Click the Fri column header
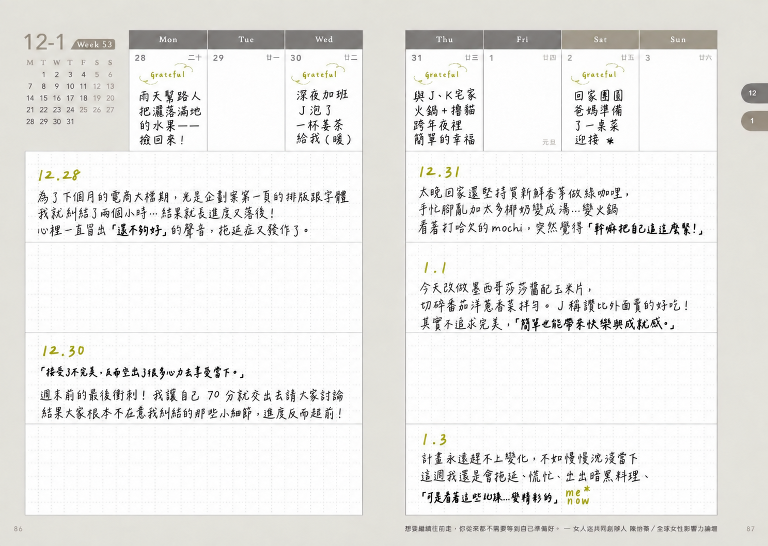Screen dimensions: 768x546 tap(522, 40)
